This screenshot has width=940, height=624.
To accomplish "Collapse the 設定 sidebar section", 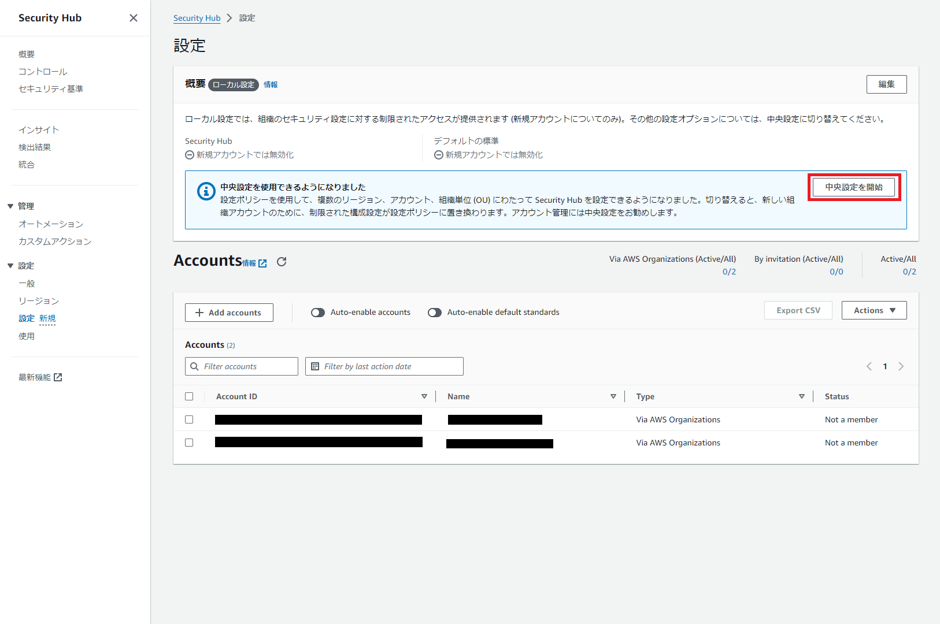I will click(10, 266).
